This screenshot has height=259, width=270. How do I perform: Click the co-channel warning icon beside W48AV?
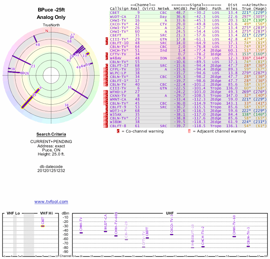(107, 58)
